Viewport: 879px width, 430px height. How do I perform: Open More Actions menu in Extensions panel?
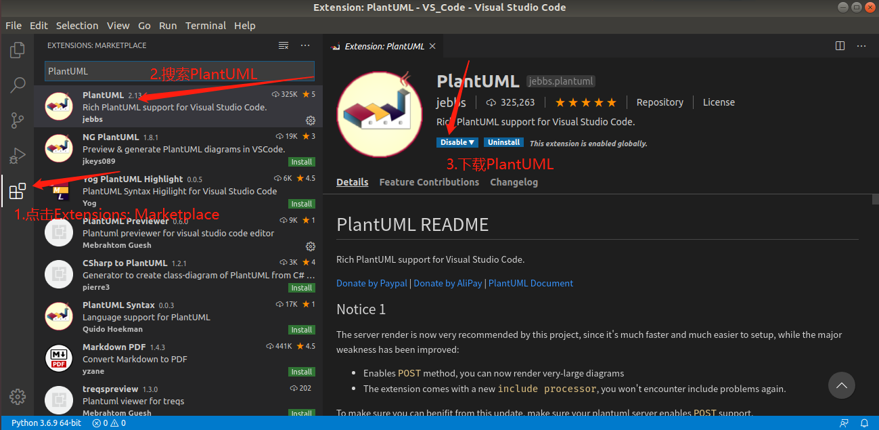pyautogui.click(x=305, y=45)
